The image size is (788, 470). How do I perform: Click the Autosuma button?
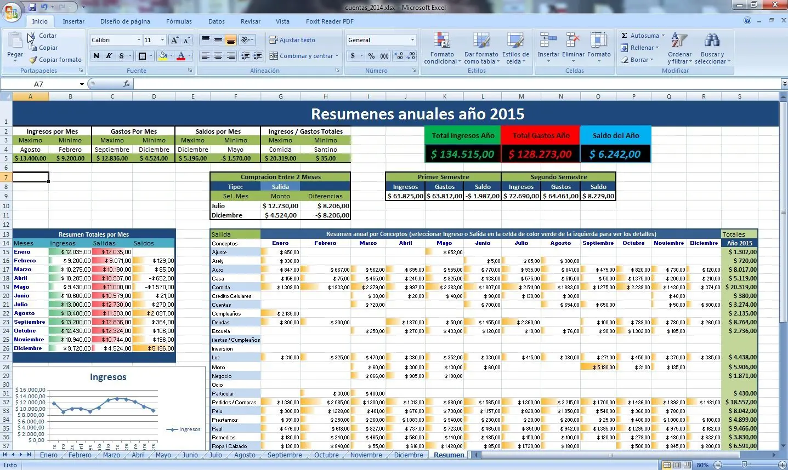point(643,36)
